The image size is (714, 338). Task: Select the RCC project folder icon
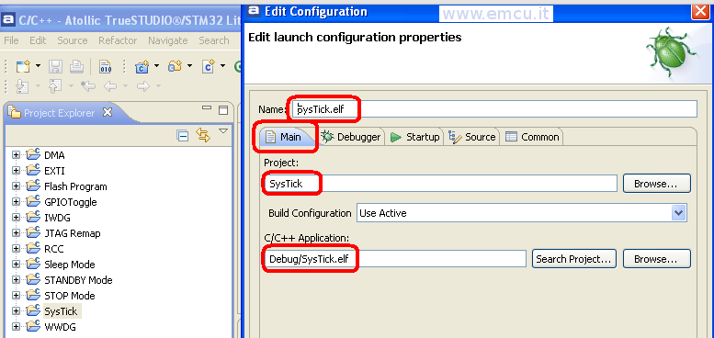point(33,248)
